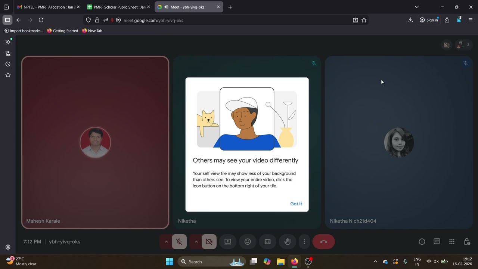Click the ENG IN language indicator

click(x=417, y=262)
